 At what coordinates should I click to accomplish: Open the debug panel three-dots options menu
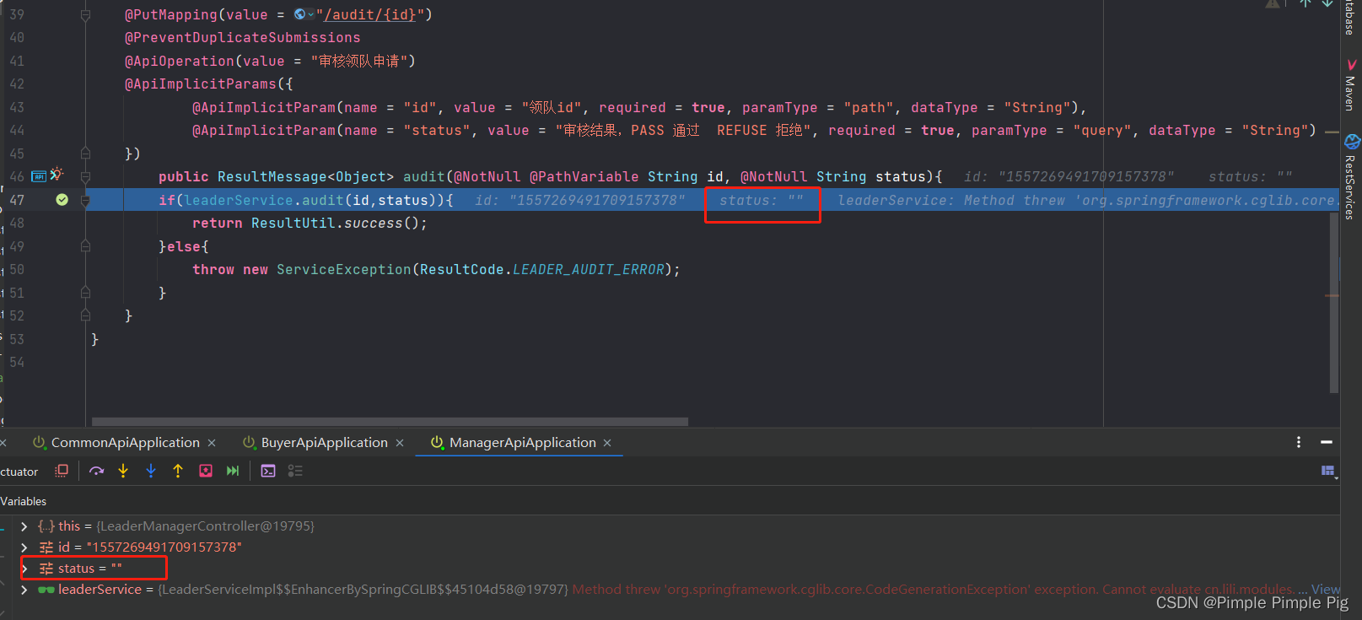pyautogui.click(x=1299, y=442)
